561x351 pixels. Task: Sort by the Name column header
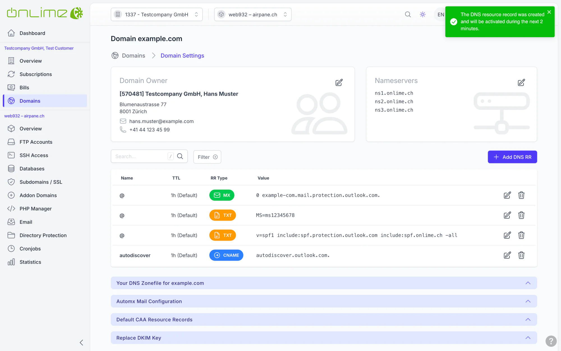127,178
